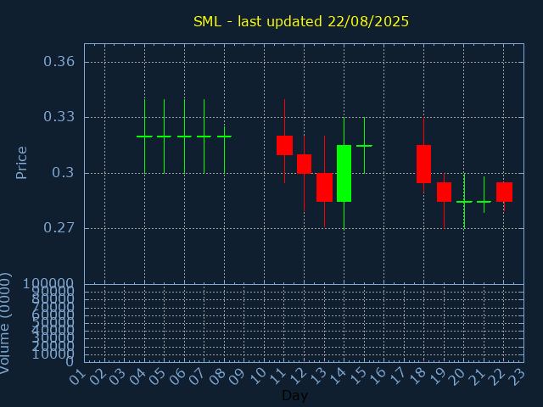Screen dimensions: 543x407
Task: Select the red candlestick for day 22
Action: click(x=504, y=192)
